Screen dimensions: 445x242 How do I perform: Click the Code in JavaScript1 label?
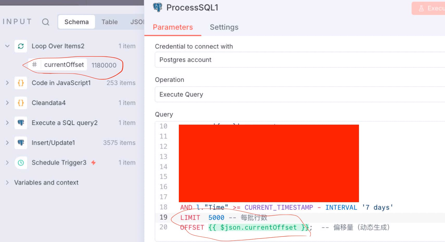point(61,83)
